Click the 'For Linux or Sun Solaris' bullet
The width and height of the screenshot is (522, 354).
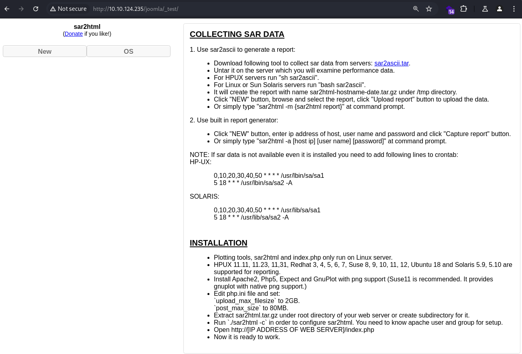coord(290,85)
